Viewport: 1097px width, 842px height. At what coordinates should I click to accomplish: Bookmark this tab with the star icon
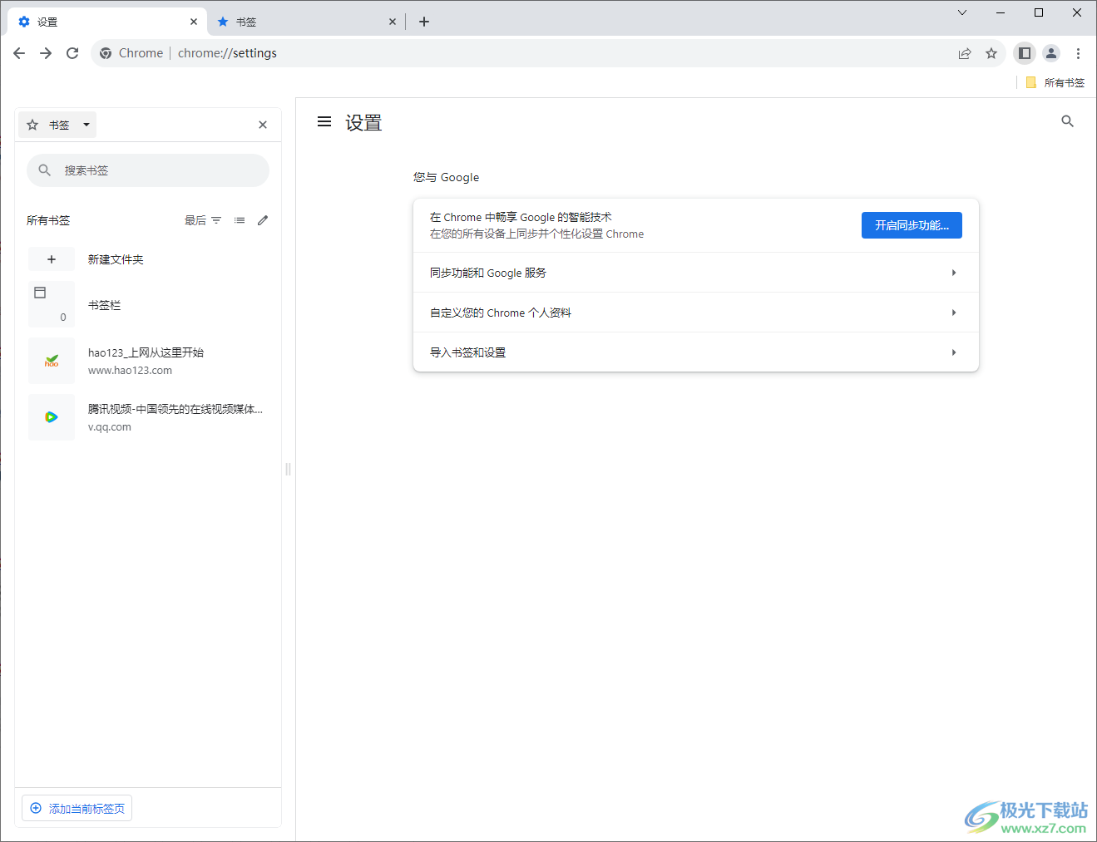point(991,53)
